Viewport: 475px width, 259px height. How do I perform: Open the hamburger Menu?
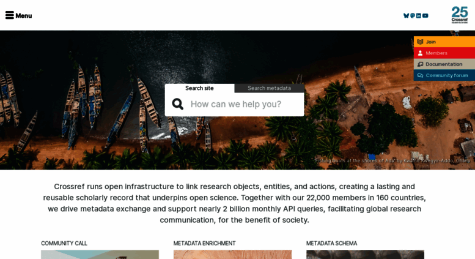(18, 15)
